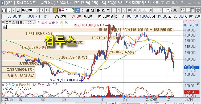Image resolution: width=201 pixels, height=104 pixels.
Task: Select the 년 yearly period tab
Action: pos(92,10)
